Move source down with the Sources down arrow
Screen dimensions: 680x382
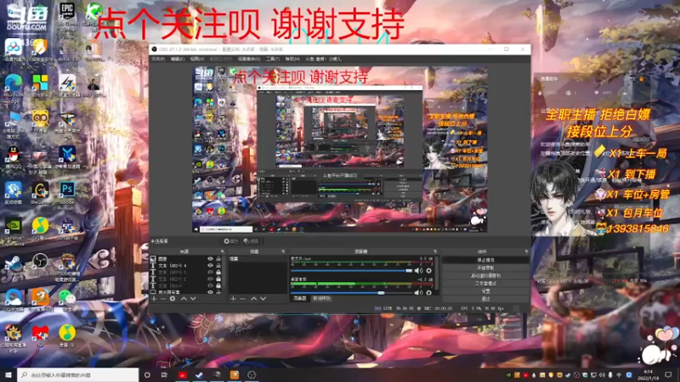[193, 299]
